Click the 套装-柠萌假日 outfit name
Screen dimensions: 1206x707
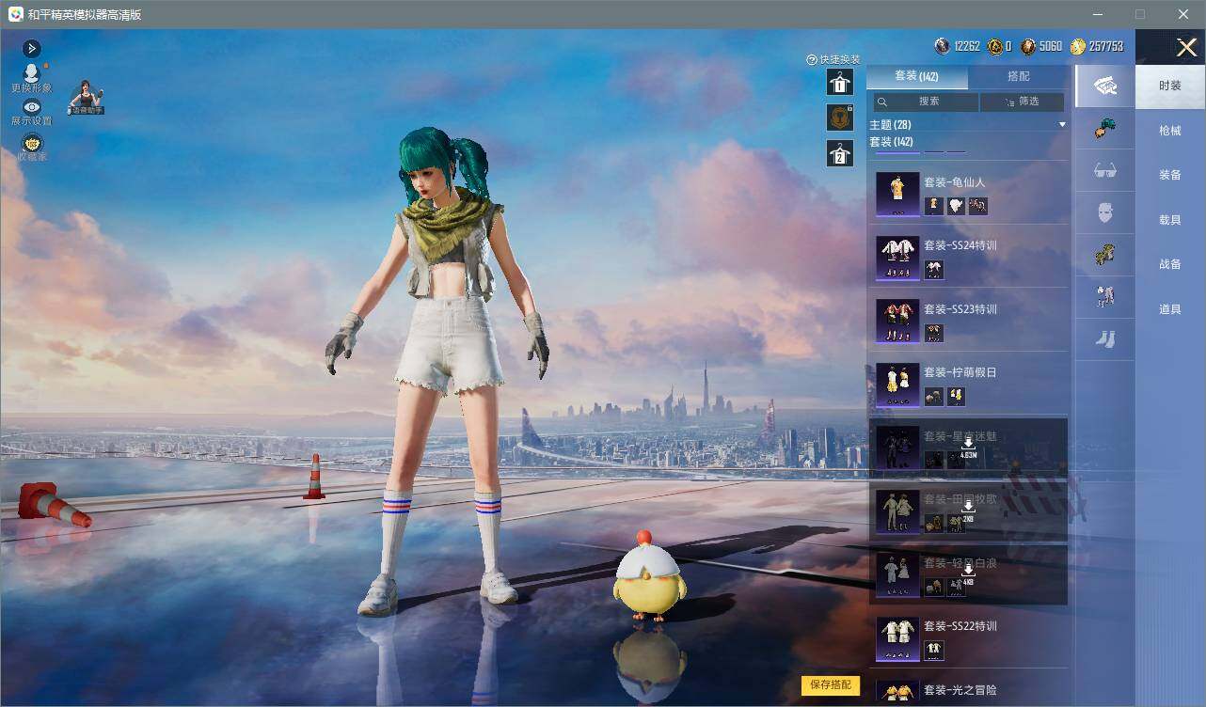coord(960,372)
